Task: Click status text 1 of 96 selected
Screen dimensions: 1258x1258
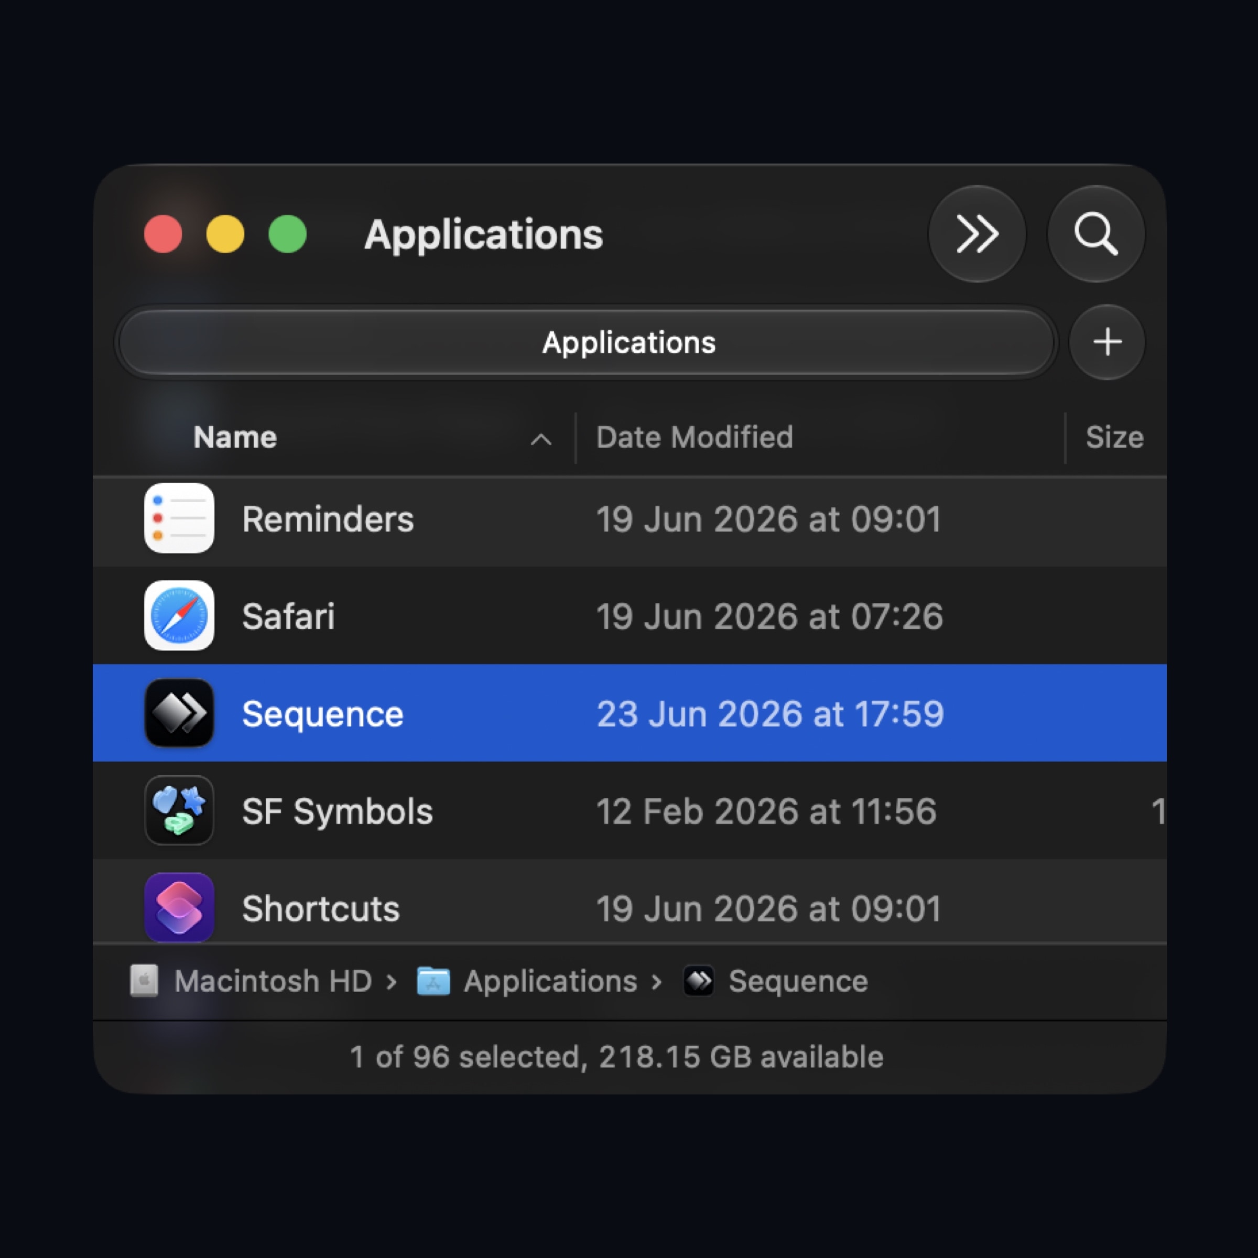Action: tap(464, 1056)
